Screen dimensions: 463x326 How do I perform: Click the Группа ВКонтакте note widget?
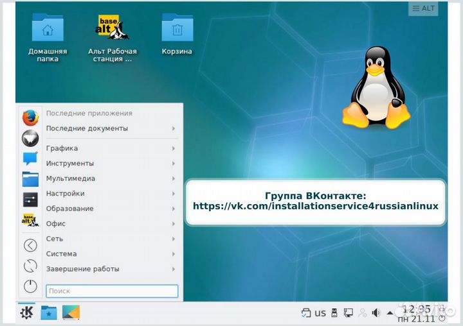315,202
